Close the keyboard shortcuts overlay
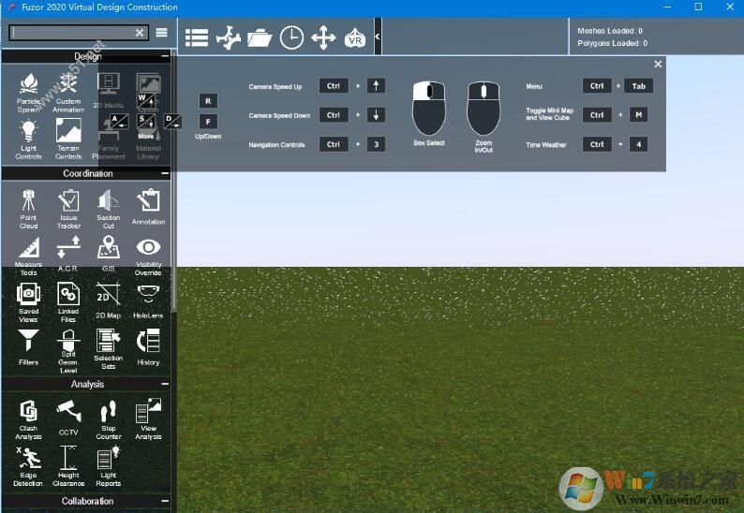The width and height of the screenshot is (744, 513). pos(658,65)
